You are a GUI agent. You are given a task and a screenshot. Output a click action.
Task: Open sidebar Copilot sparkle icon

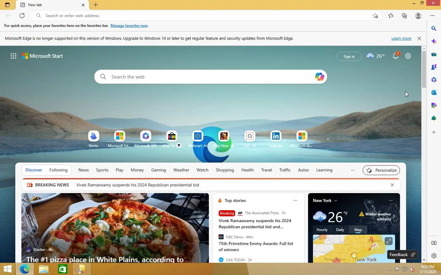[x=434, y=41]
